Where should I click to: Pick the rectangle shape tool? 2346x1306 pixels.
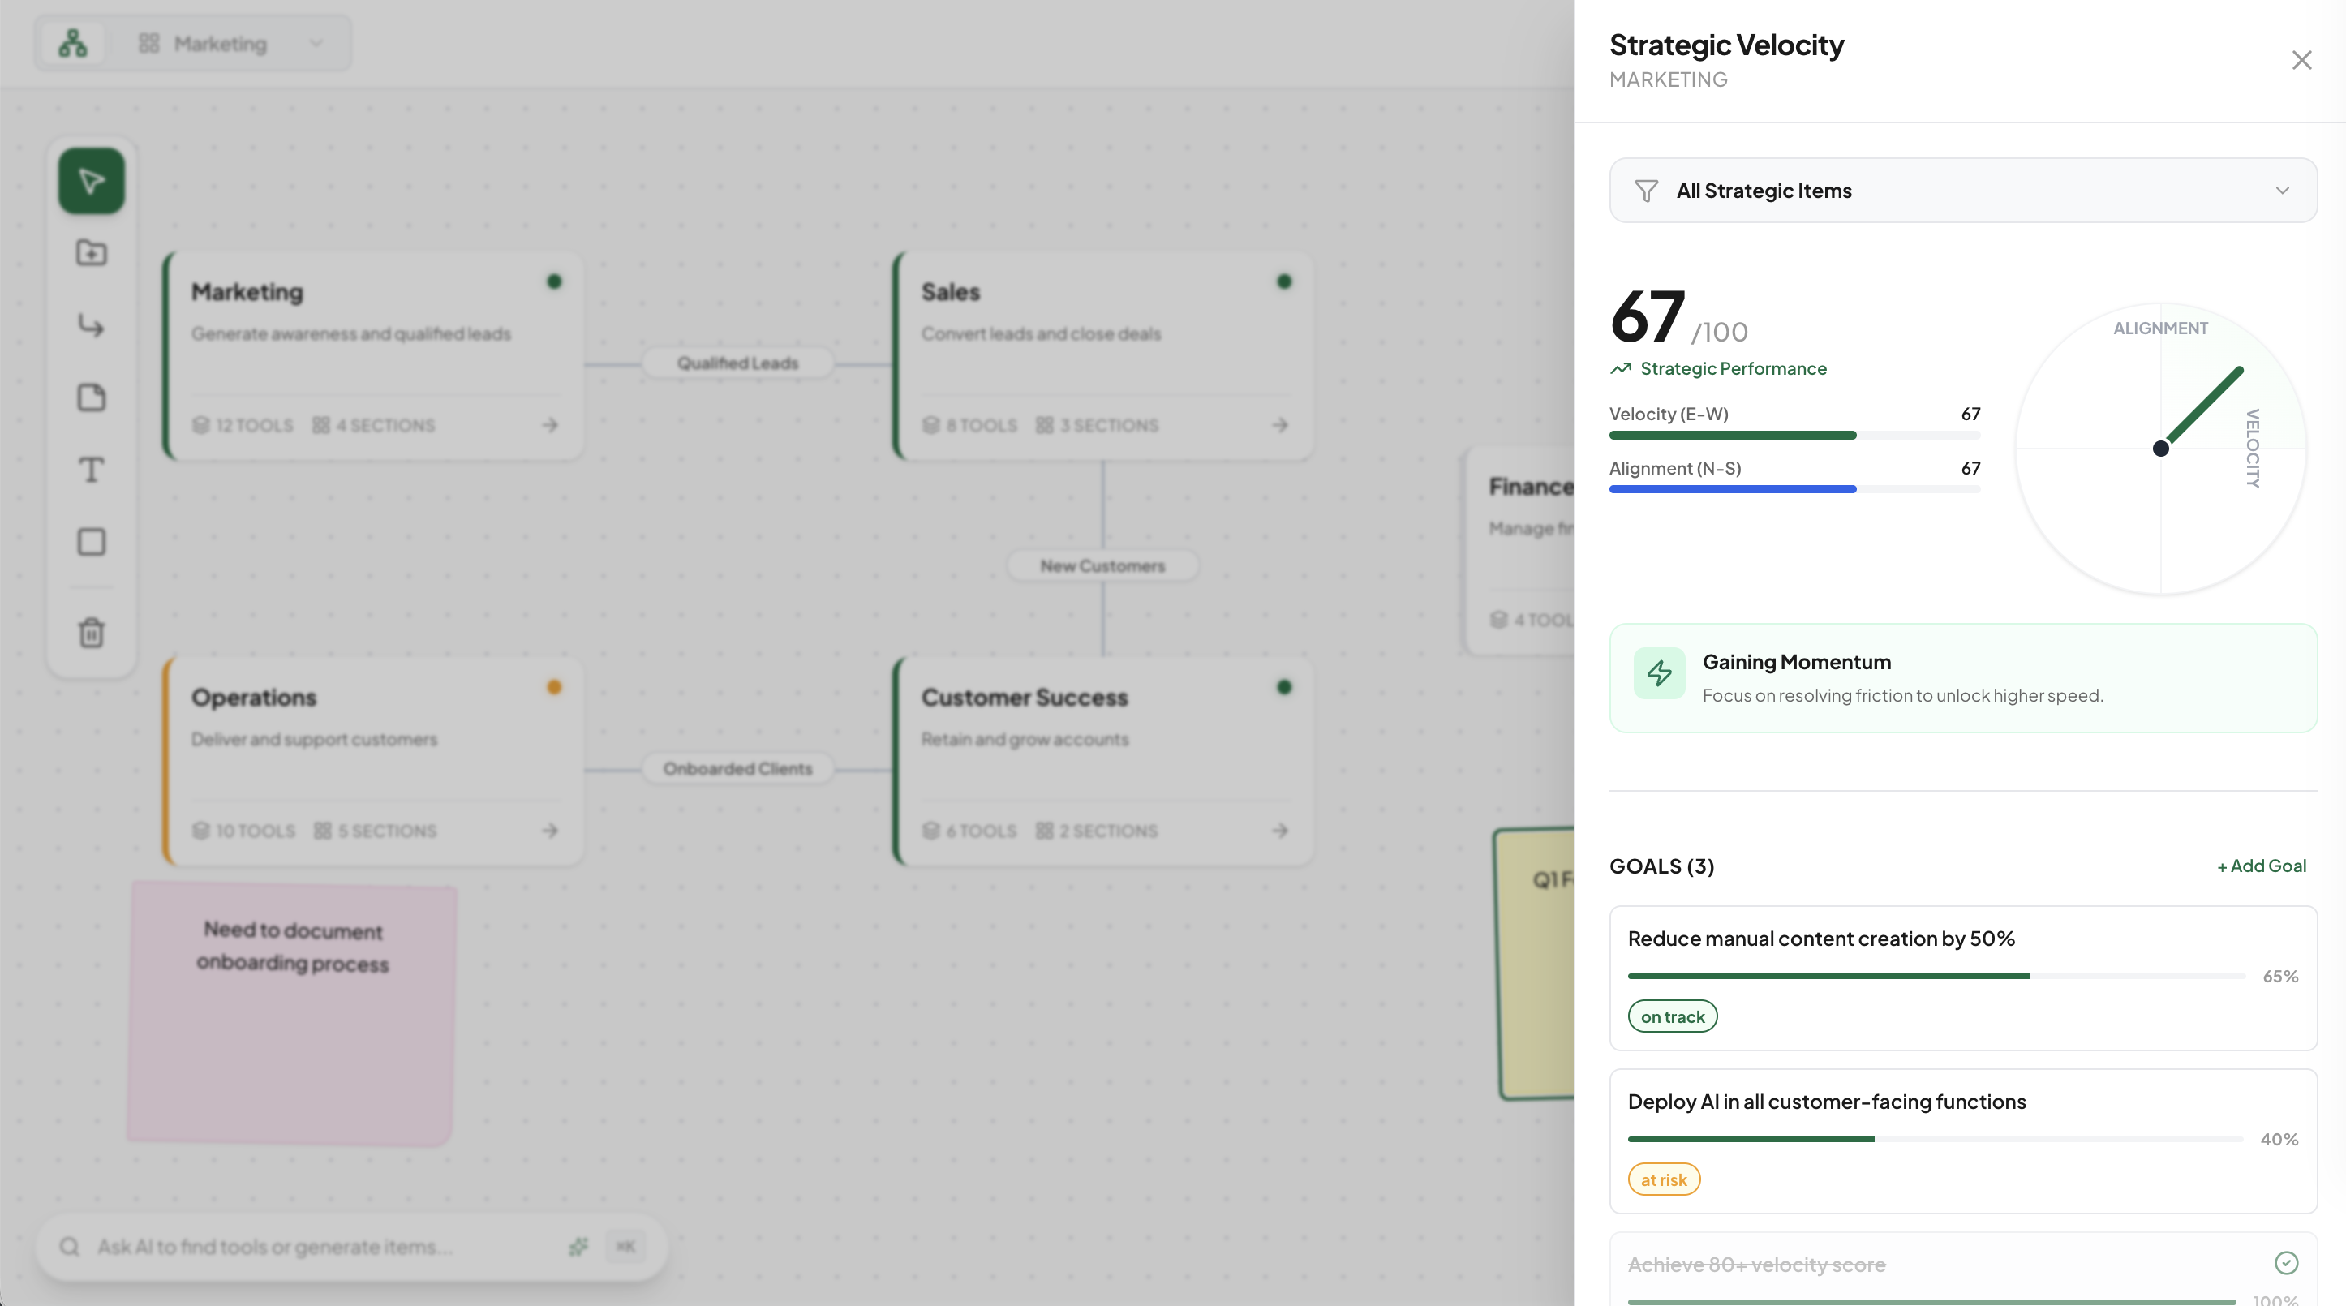coord(91,542)
